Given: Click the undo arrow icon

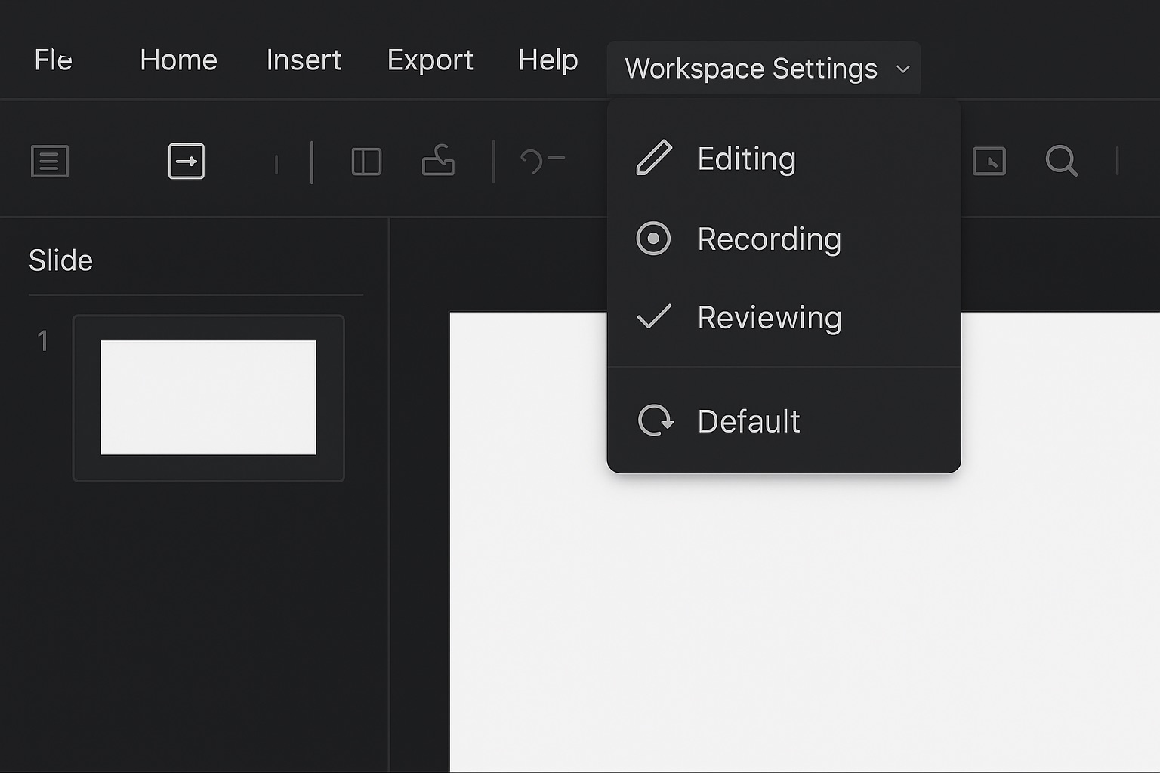Looking at the screenshot, I should click(532, 161).
